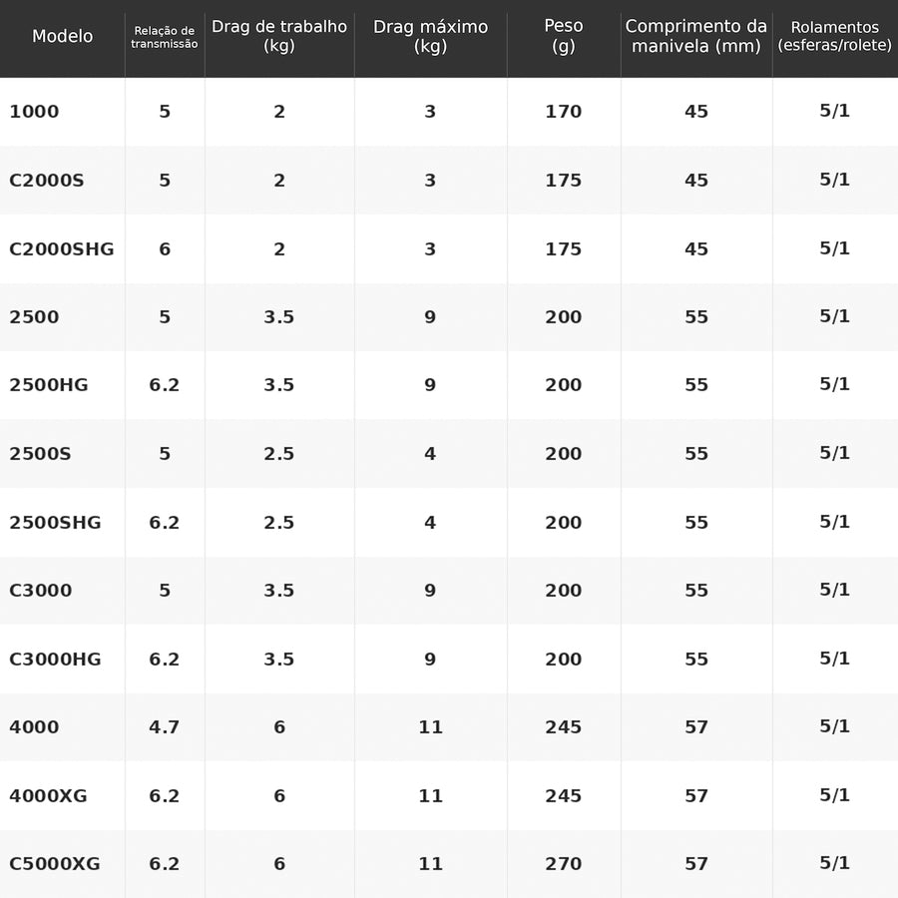Click the C2000S model name

point(46,181)
